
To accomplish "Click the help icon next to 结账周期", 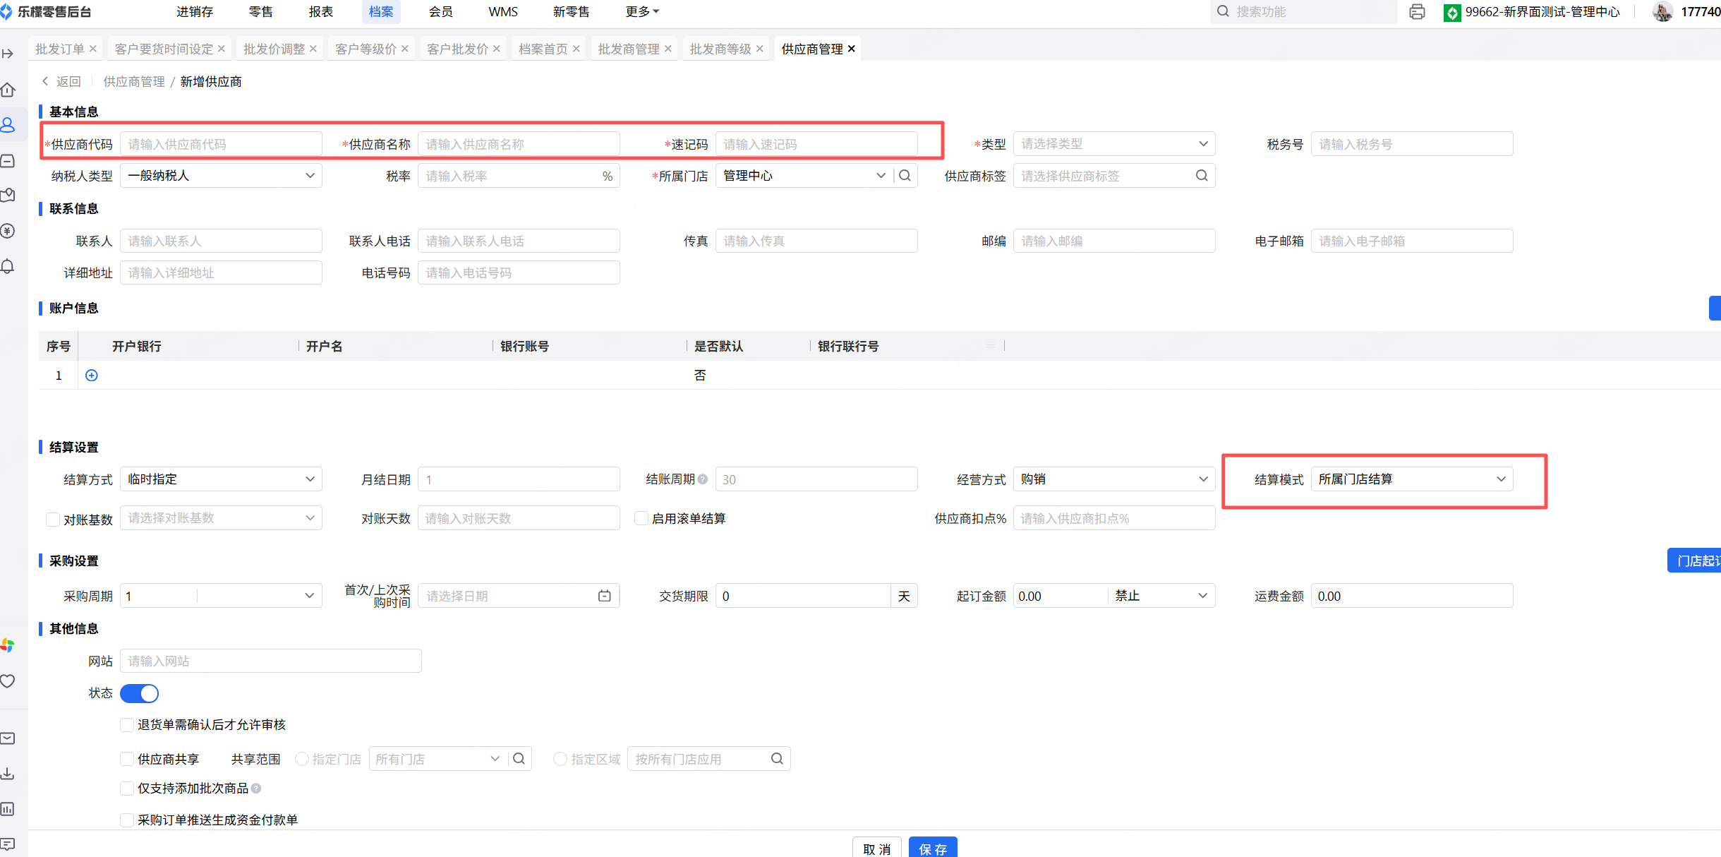I will tap(703, 479).
